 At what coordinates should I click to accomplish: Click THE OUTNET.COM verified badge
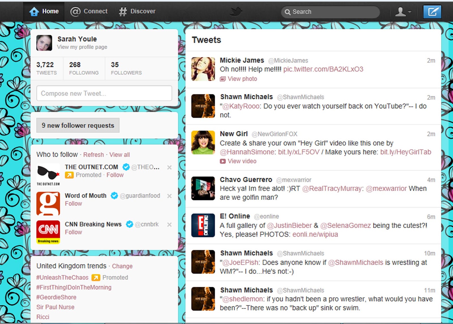click(126, 167)
